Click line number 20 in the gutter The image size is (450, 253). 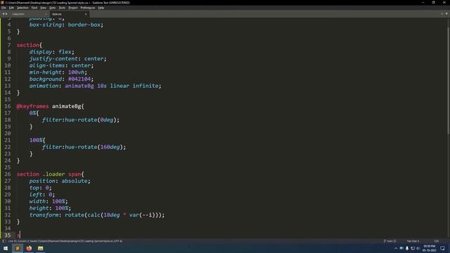click(8, 134)
